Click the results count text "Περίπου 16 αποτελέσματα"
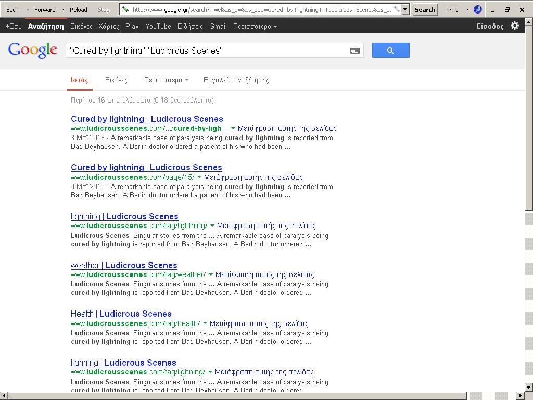Image resolution: width=533 pixels, height=400 pixels. coord(110,101)
